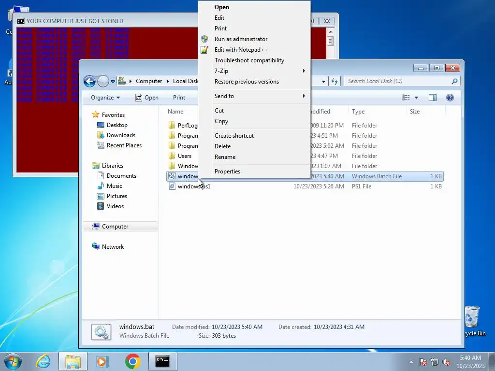
Task: Open the recent locations dropdown arrow
Action: coord(113,82)
